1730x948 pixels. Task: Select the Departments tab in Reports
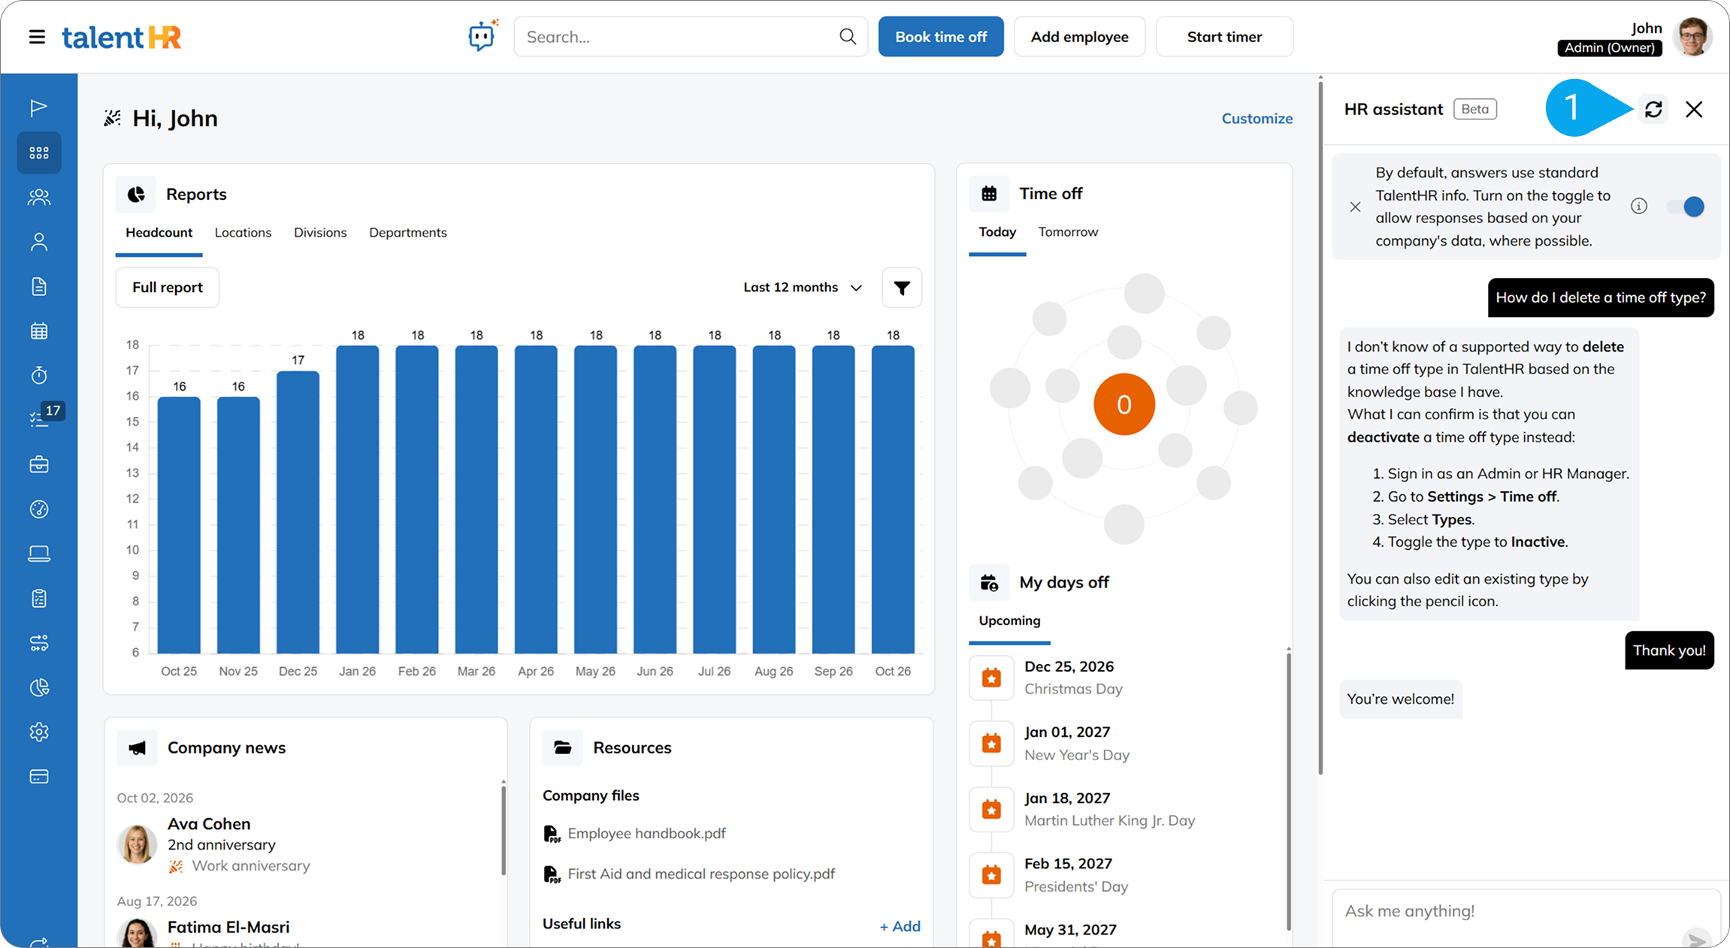[408, 233]
